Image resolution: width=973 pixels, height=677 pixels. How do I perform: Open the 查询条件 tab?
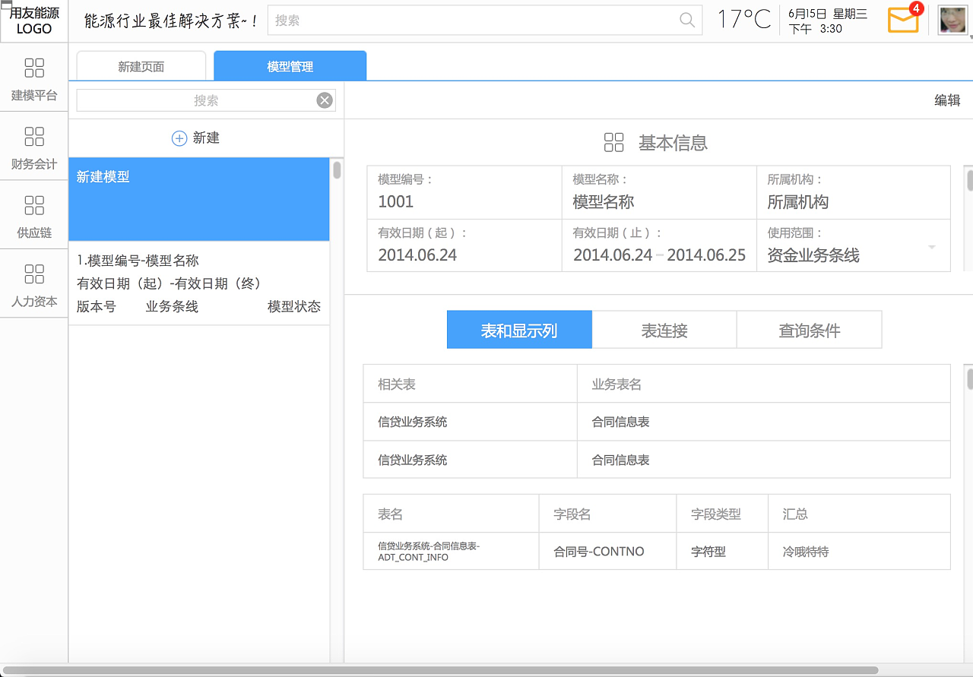coord(809,329)
